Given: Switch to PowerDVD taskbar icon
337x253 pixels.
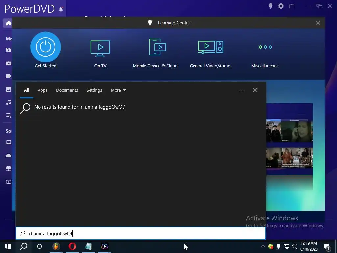Looking at the screenshot, I should pos(105,246).
